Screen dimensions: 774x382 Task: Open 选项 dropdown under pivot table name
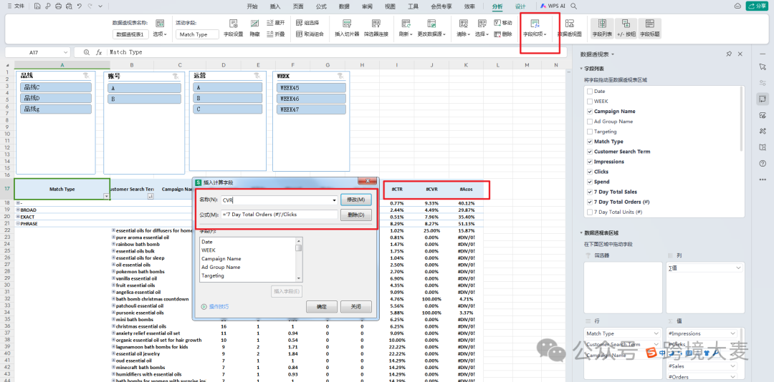pyautogui.click(x=160, y=34)
